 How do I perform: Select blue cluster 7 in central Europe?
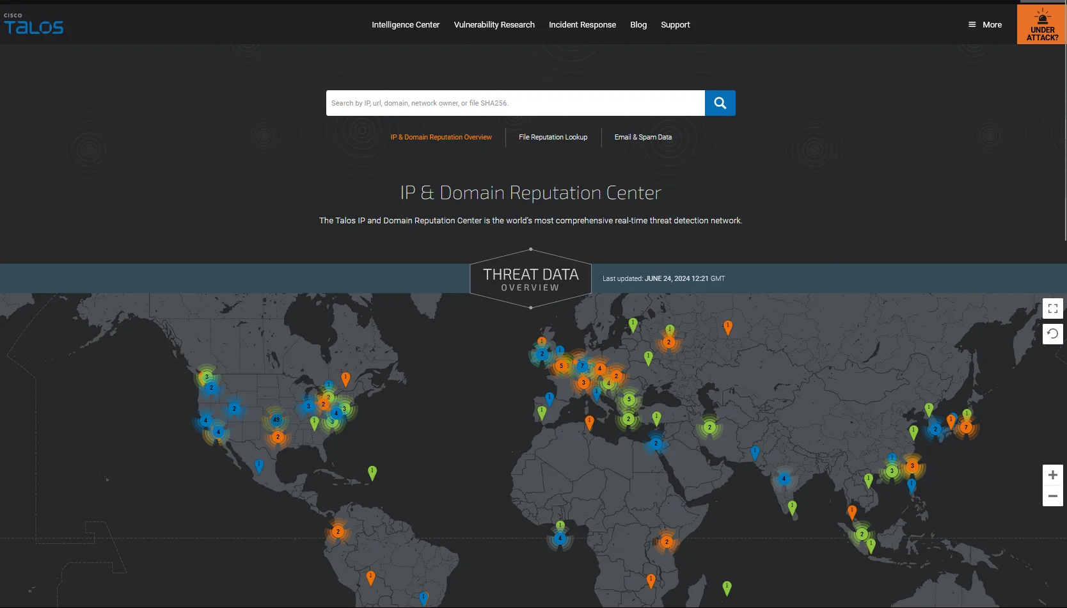[581, 366]
